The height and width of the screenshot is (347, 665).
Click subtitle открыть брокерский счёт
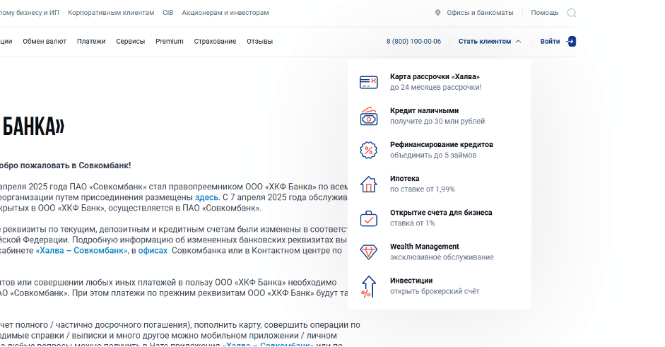(x=435, y=291)
